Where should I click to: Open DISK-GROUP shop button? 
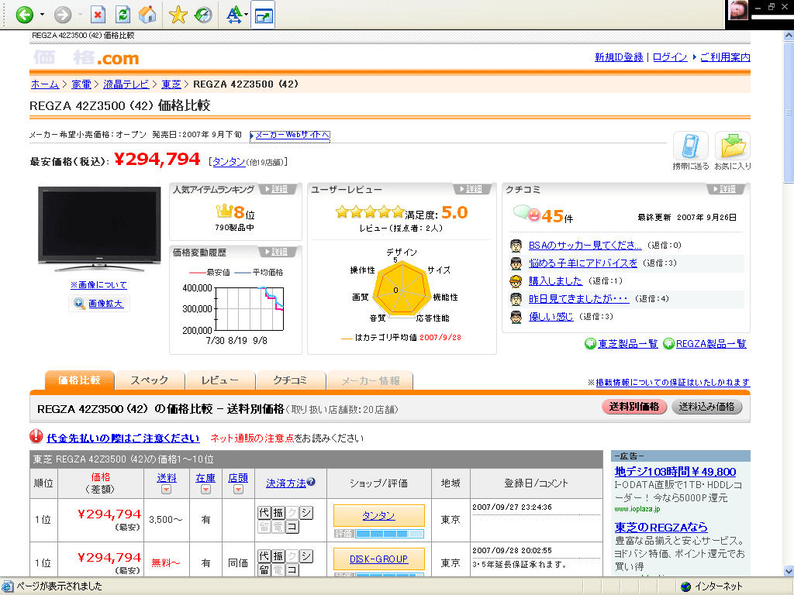pyautogui.click(x=378, y=559)
